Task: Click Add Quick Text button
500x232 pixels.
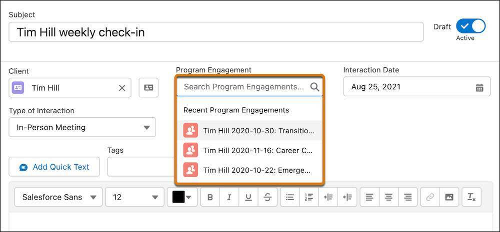Action: coord(54,167)
